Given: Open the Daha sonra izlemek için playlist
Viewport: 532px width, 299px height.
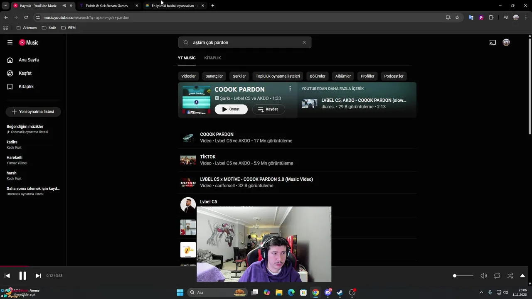Looking at the screenshot, I should [x=33, y=191].
